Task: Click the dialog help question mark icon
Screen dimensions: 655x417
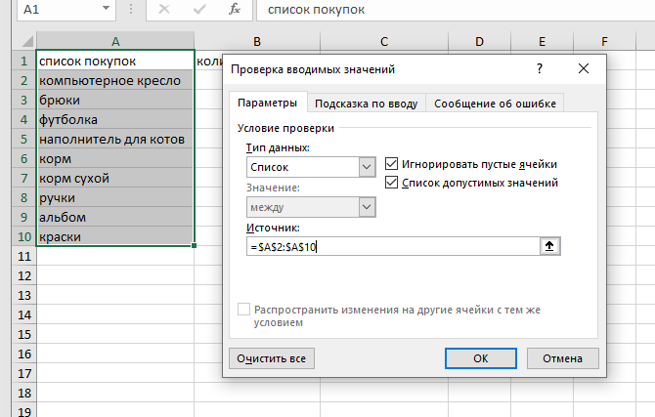Action: pos(539,69)
